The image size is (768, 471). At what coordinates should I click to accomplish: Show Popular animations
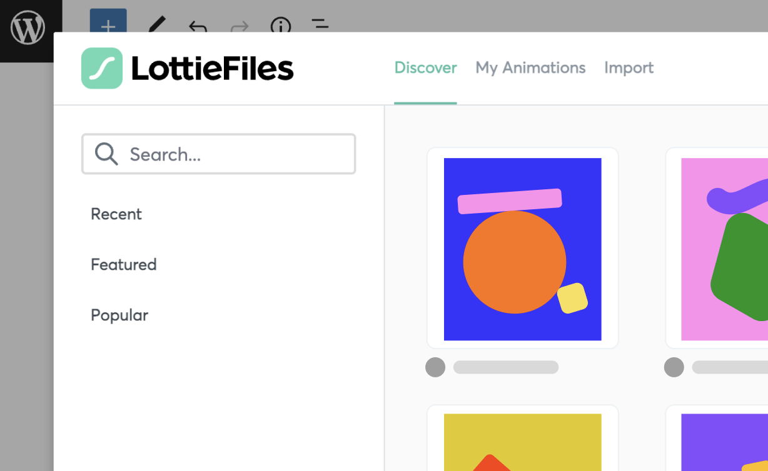[119, 315]
